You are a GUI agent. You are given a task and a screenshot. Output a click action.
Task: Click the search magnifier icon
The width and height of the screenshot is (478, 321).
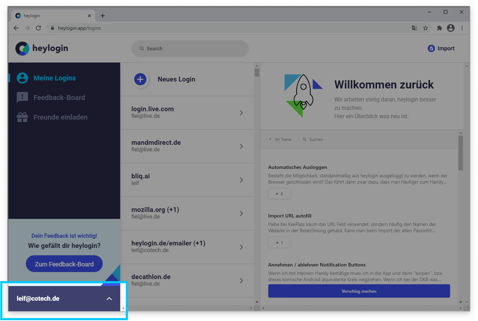click(x=142, y=49)
